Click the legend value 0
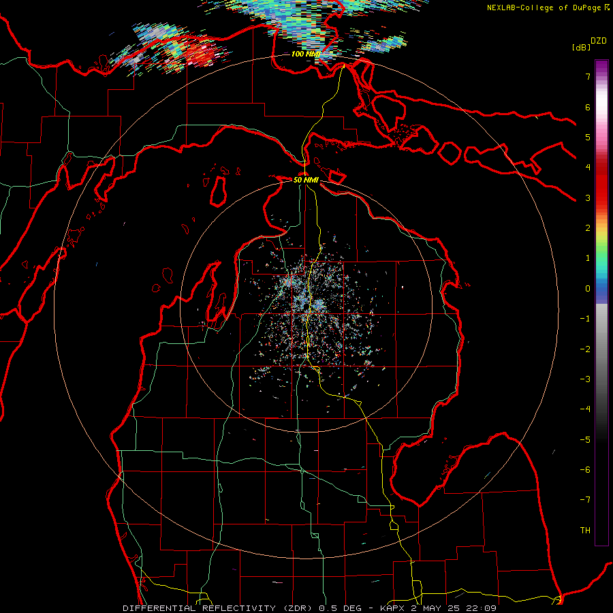This screenshot has width=613, height=613. point(588,289)
